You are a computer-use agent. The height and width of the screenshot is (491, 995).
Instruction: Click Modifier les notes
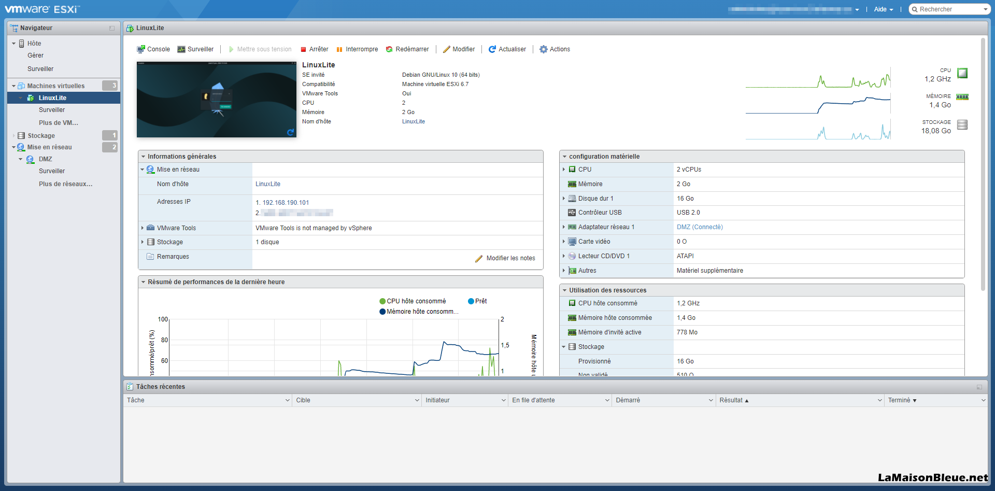511,258
